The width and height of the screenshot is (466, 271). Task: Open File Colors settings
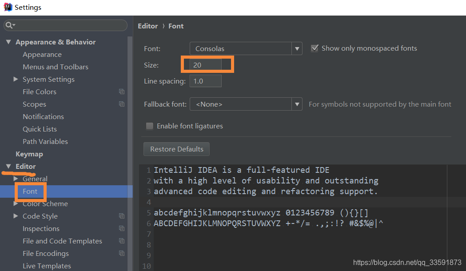40,92
